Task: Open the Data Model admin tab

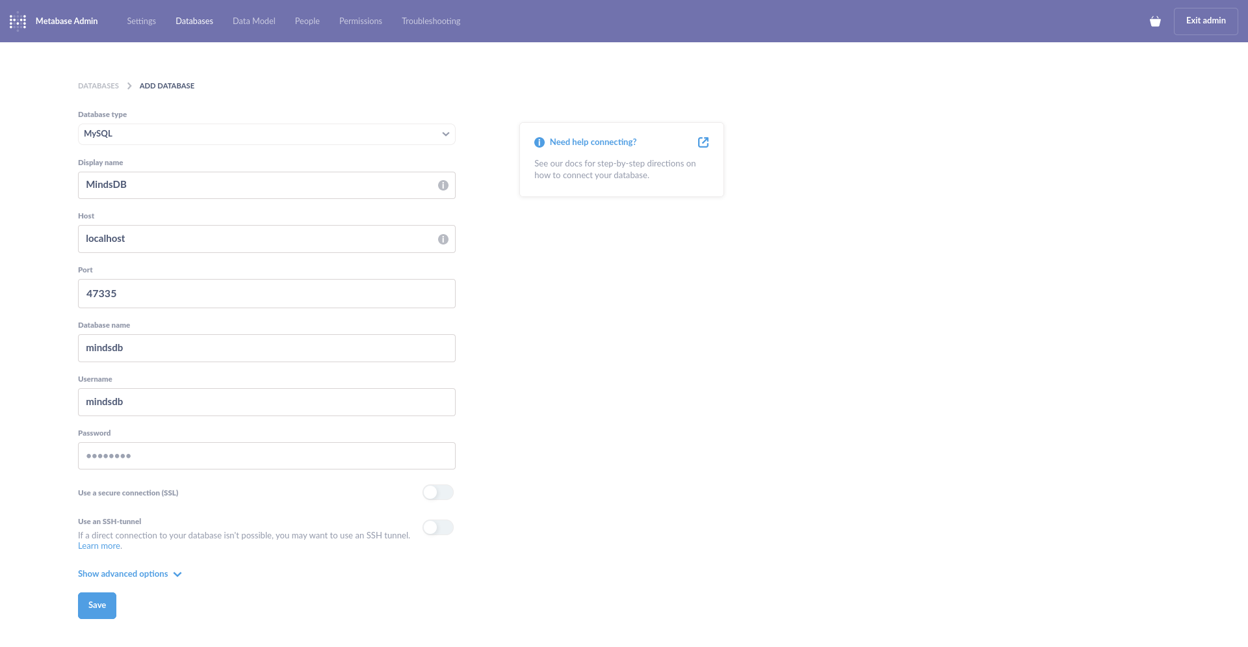Action: click(254, 21)
